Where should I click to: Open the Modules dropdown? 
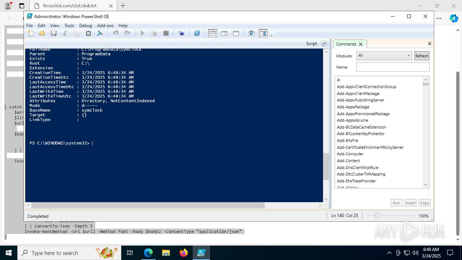(x=384, y=56)
